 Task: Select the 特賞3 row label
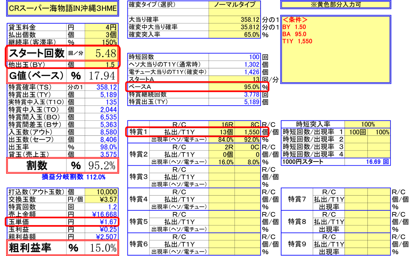coord(139,177)
